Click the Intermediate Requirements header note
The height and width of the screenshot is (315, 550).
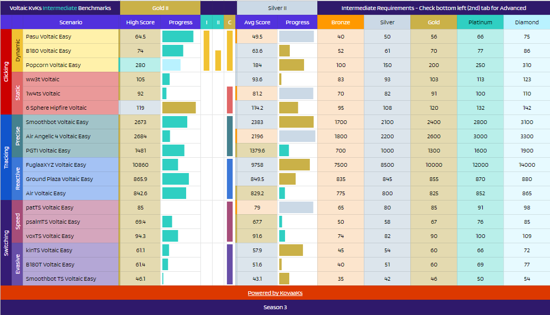click(x=434, y=8)
